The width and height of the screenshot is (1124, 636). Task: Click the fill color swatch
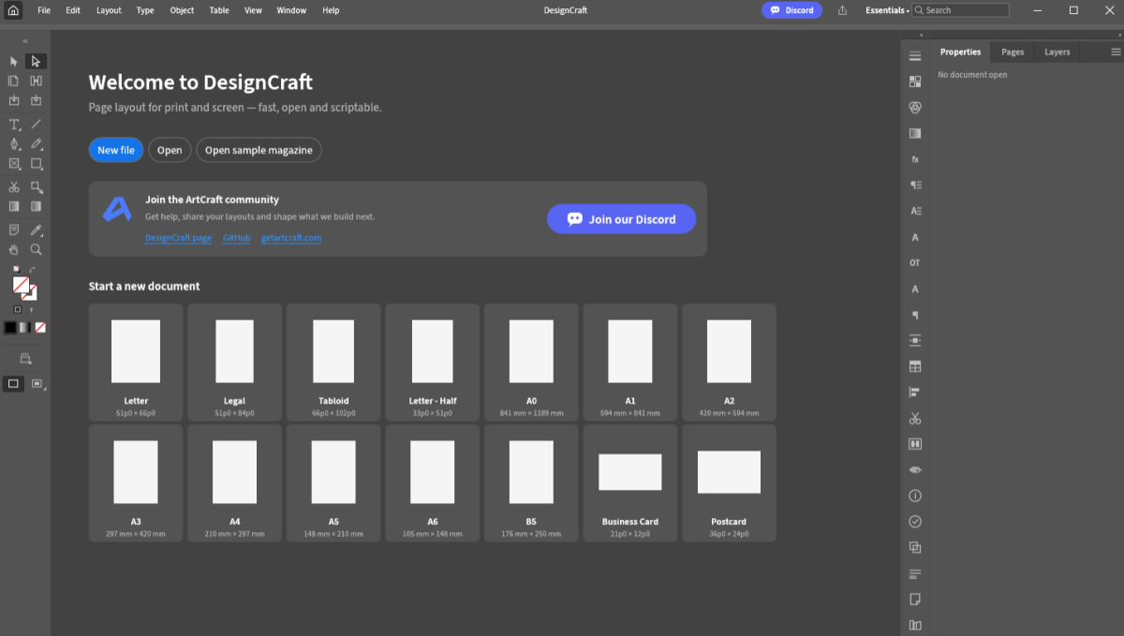[21, 285]
